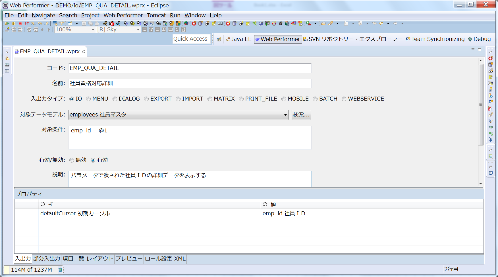Click the Restart Tomcat cat icon
The height and width of the screenshot is (277, 498).
[118, 23]
